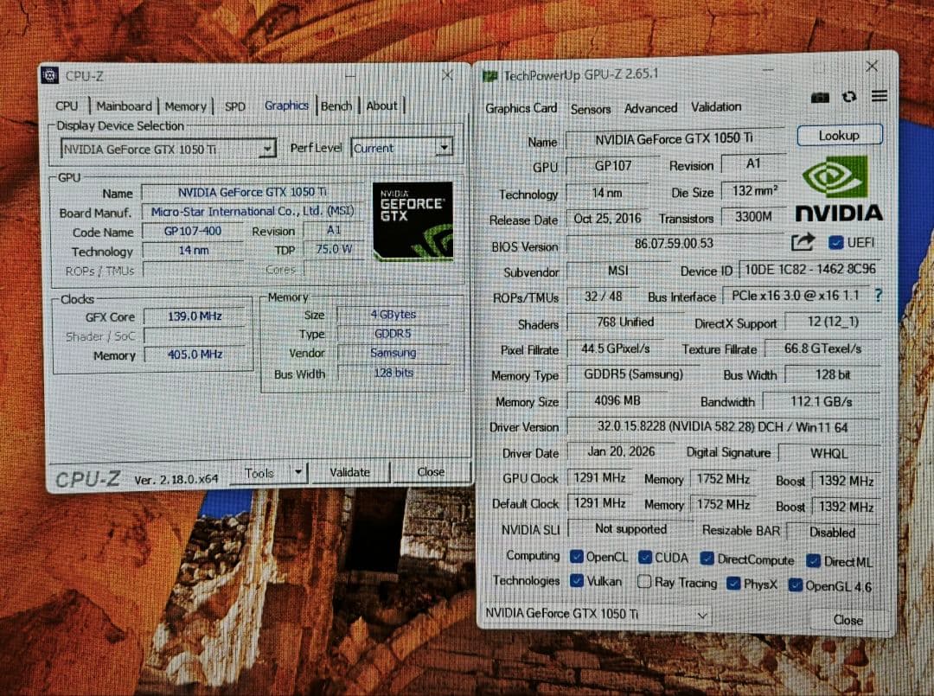Screen dimensions: 934x696
Task: Click the Code Name GP107-400 value
Action: 193,231
